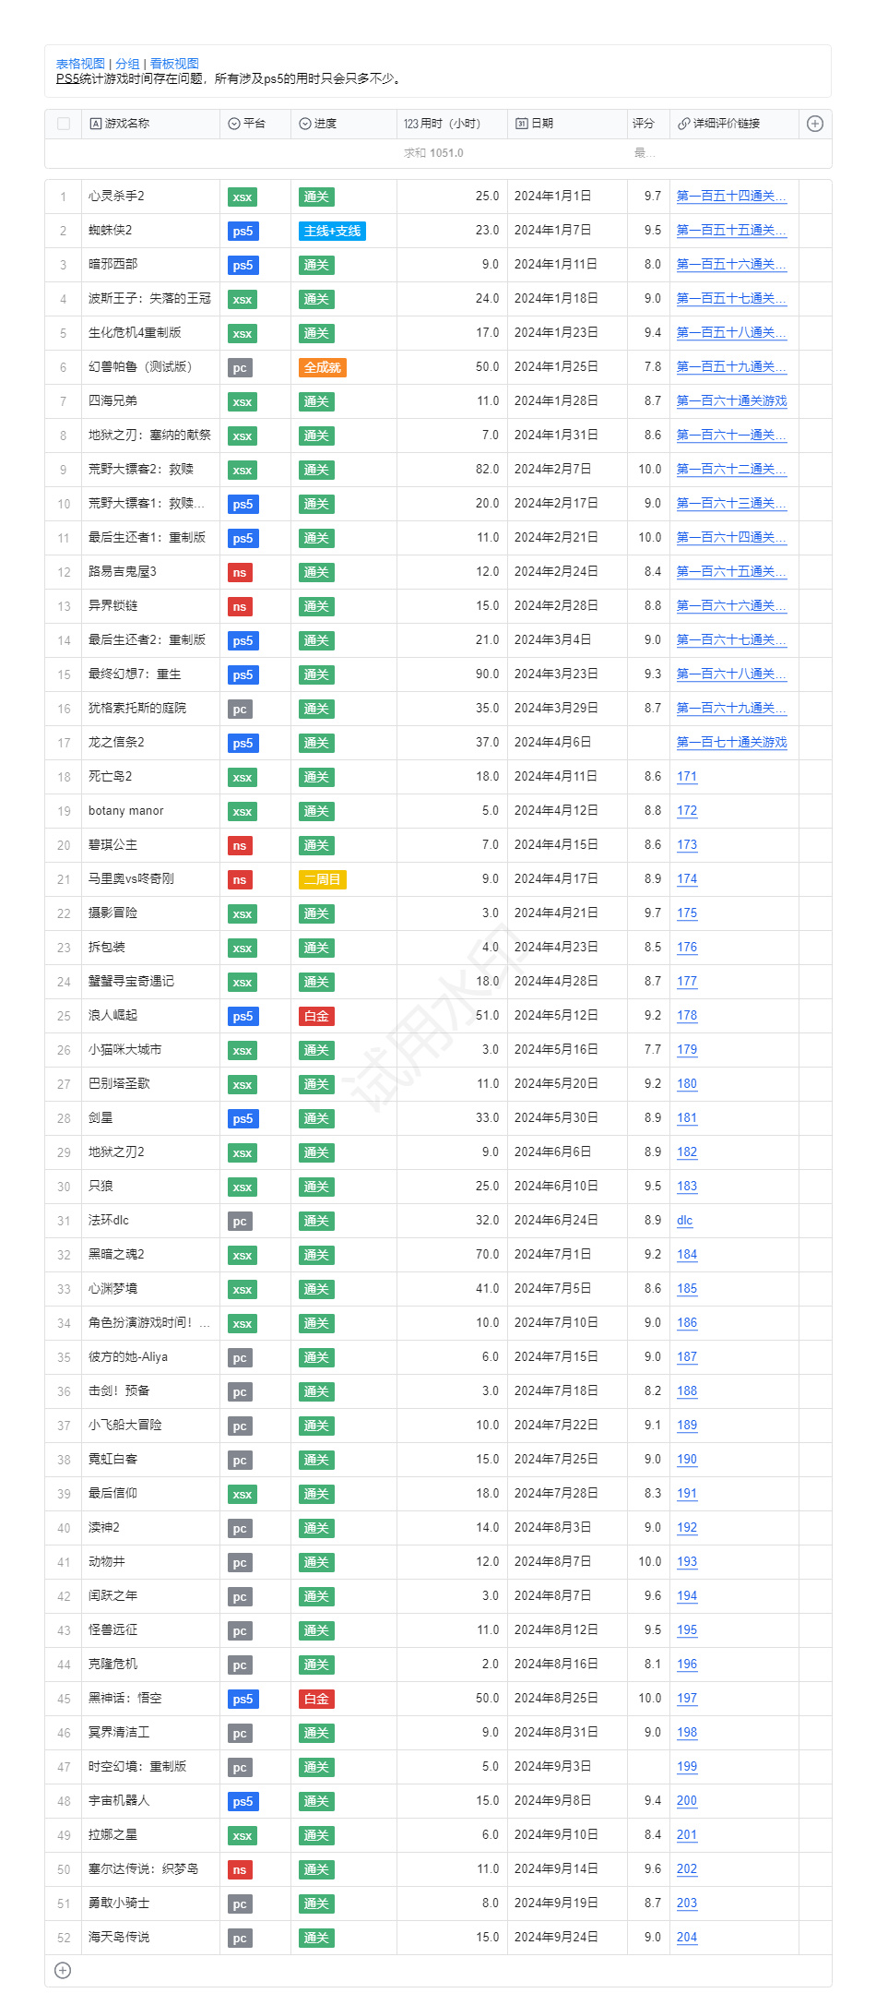This screenshot has width=876, height=1993.
Task: Open the 第一百七十通关游戏 link
Action: pos(731,743)
